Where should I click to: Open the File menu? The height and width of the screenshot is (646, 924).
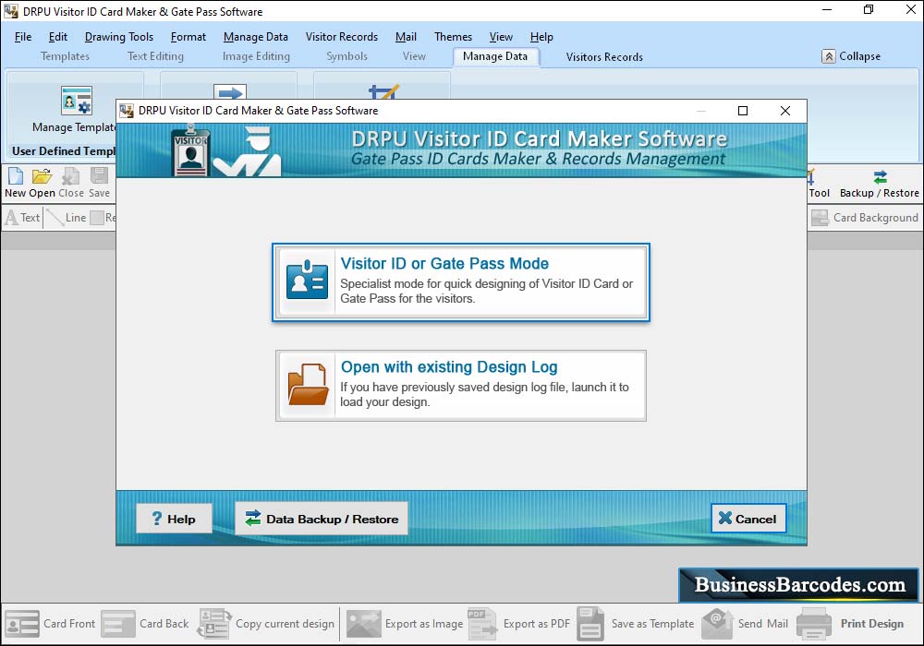click(x=23, y=37)
